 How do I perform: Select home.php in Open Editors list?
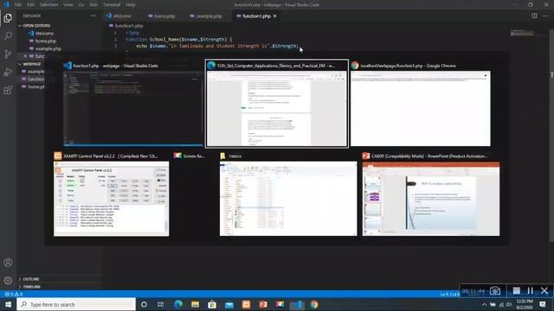46,41
